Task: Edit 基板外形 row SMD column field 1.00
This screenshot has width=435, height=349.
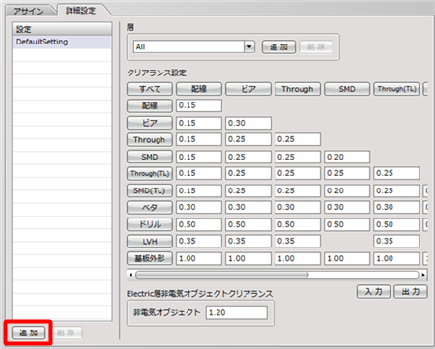Action: (347, 258)
